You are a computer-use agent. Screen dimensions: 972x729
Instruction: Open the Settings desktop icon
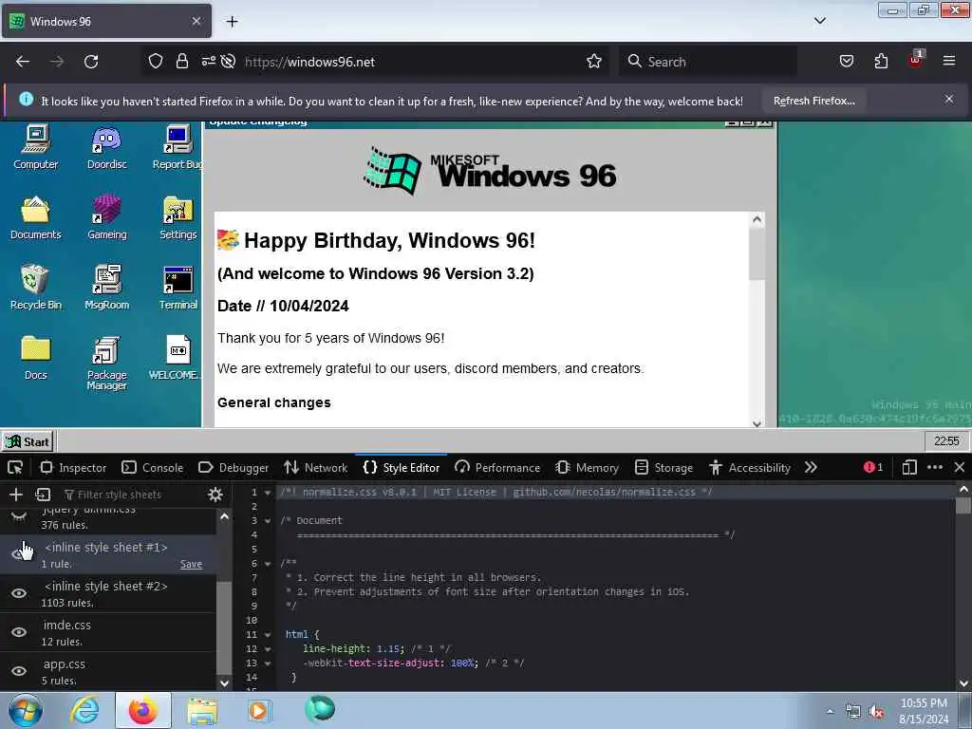tap(178, 217)
